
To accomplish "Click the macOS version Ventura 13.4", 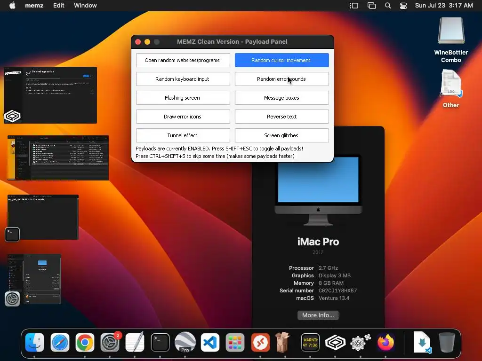I will pyautogui.click(x=334, y=298).
